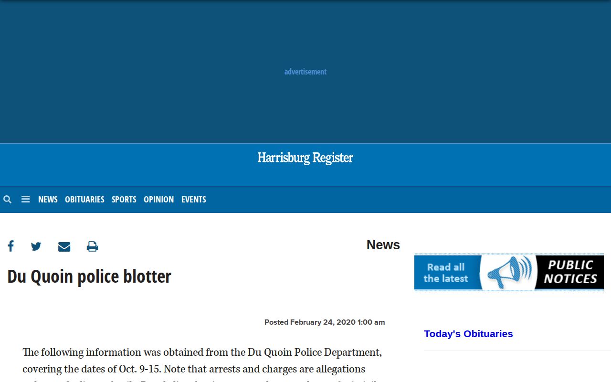Open the Opinion section
The height and width of the screenshot is (382, 611).
[x=158, y=200]
